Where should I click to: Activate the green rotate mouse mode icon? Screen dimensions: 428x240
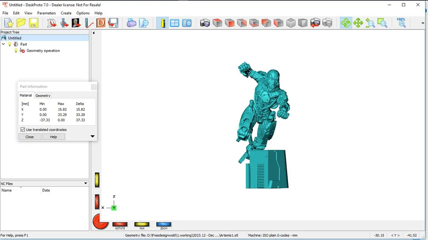(x=346, y=23)
